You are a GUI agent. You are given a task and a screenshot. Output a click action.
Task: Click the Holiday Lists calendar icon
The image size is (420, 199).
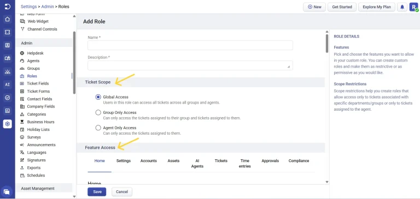(x=22, y=130)
